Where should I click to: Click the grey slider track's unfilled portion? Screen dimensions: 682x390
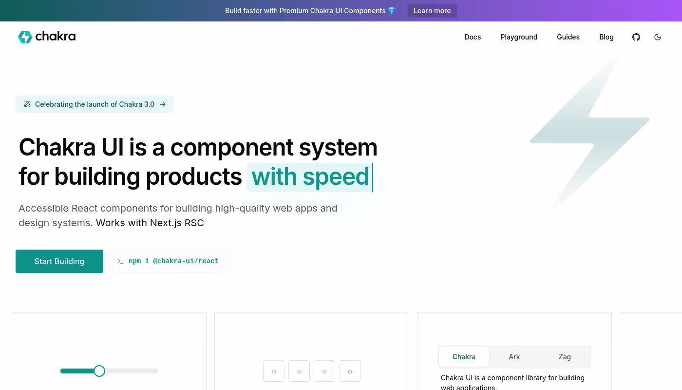(x=132, y=371)
